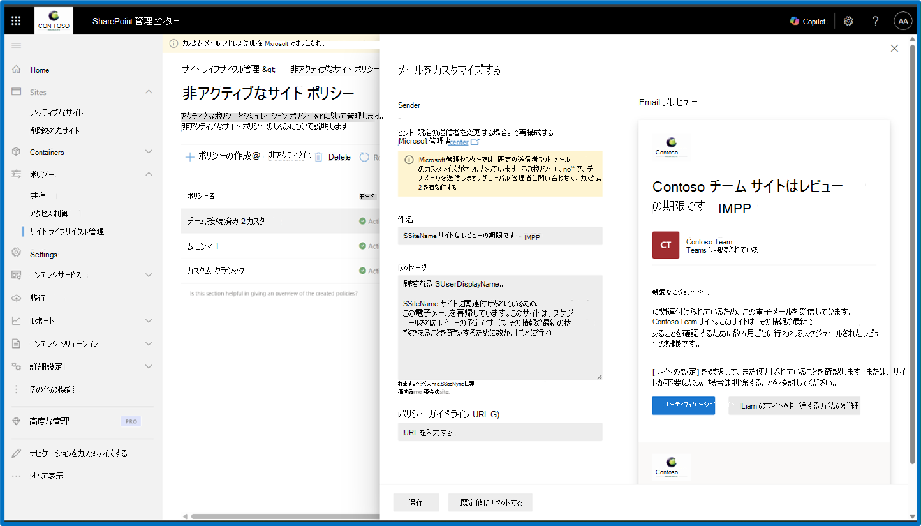
Task: Click the Sites icon in the sidebar
Action: [x=17, y=92]
